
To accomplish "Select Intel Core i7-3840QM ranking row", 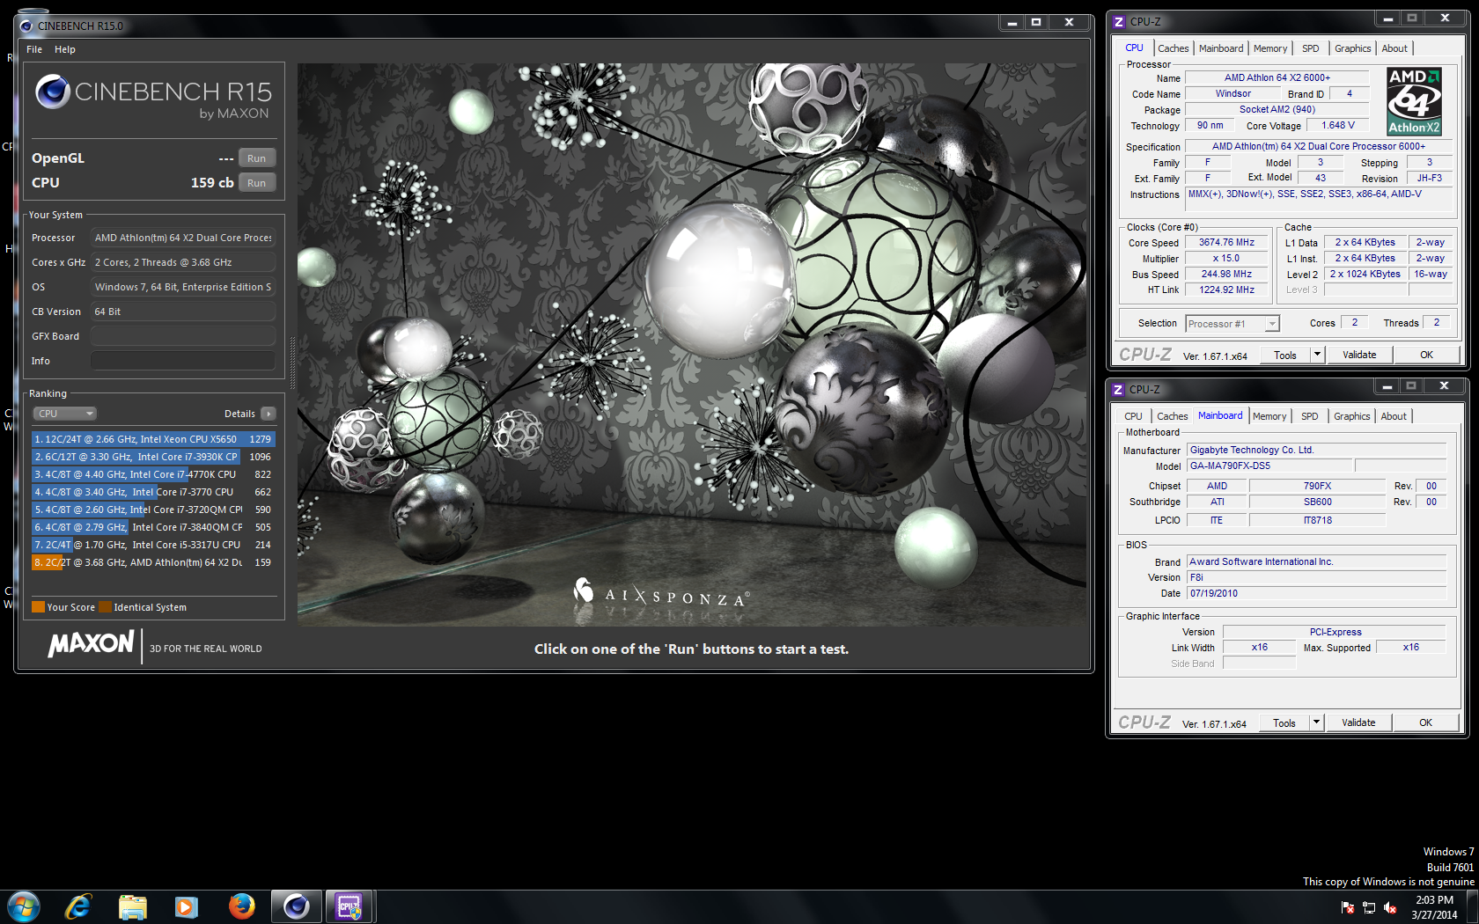I will [x=153, y=527].
